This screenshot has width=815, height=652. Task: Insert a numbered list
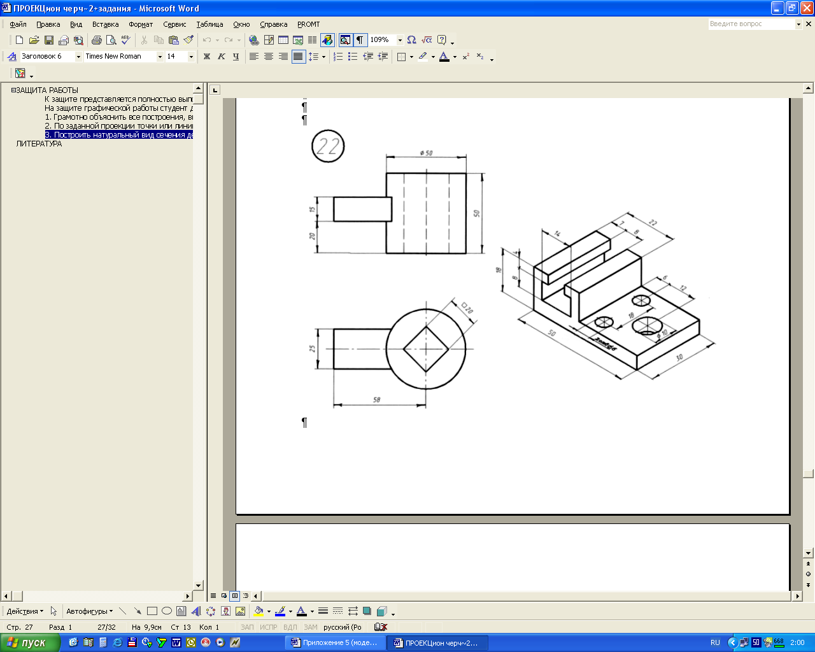click(338, 57)
